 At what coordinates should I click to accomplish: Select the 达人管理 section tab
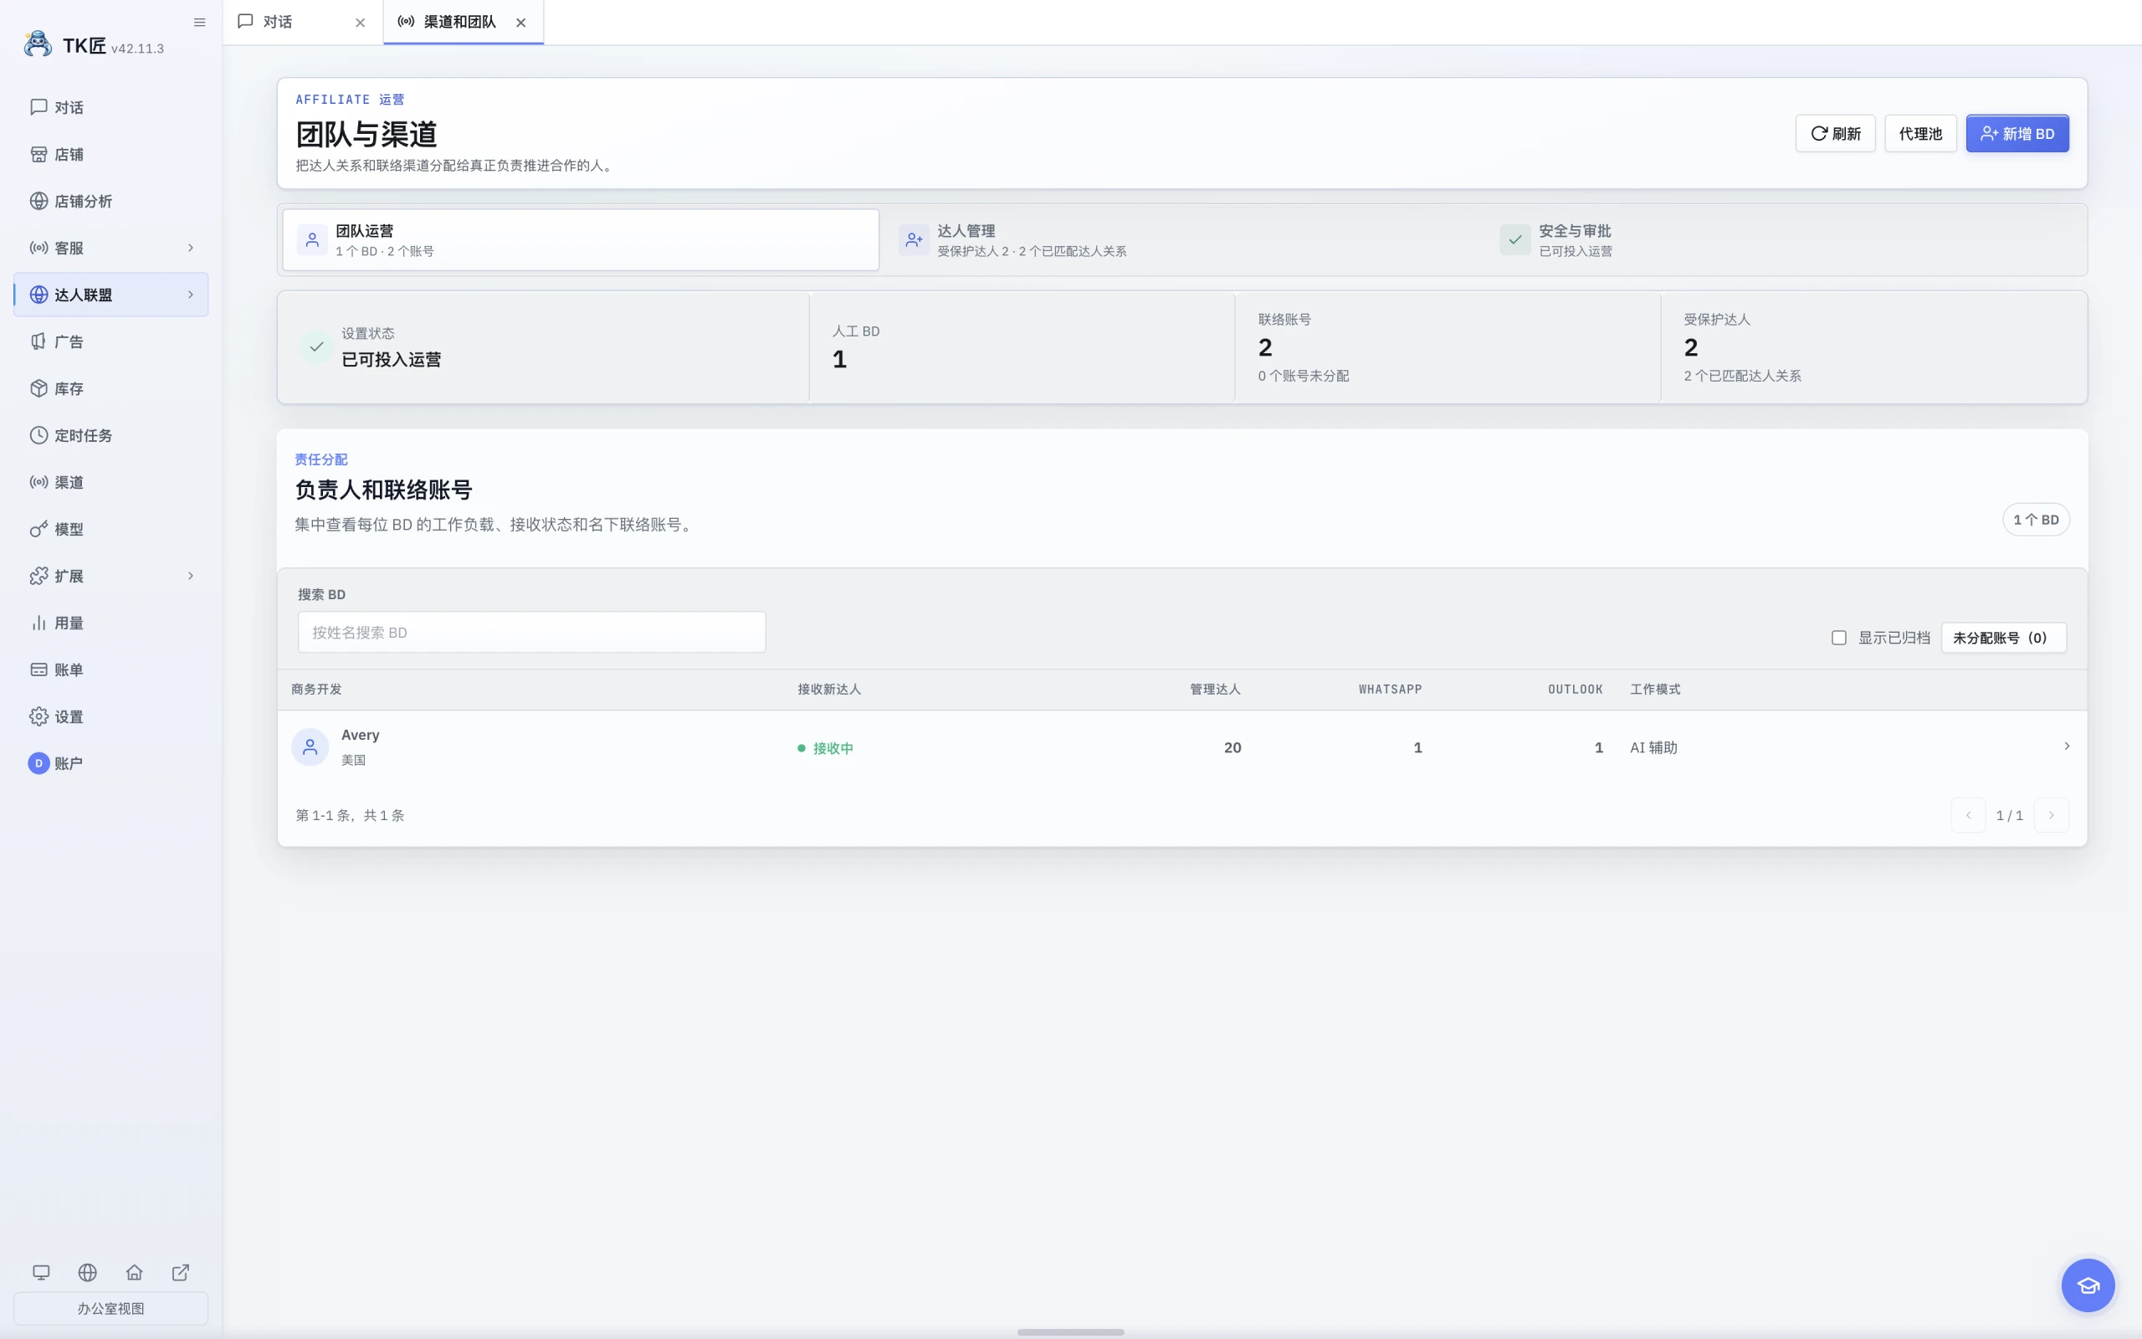point(1181,240)
